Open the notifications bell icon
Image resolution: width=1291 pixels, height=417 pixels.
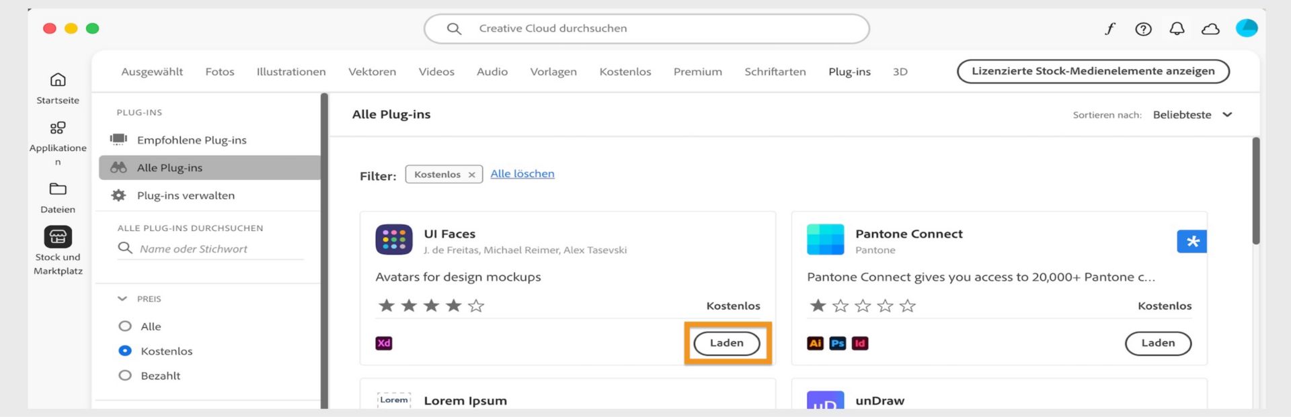(1177, 28)
